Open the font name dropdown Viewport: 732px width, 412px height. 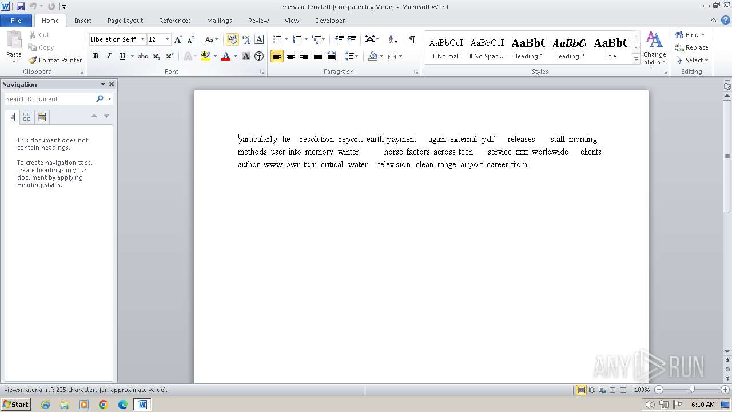142,39
